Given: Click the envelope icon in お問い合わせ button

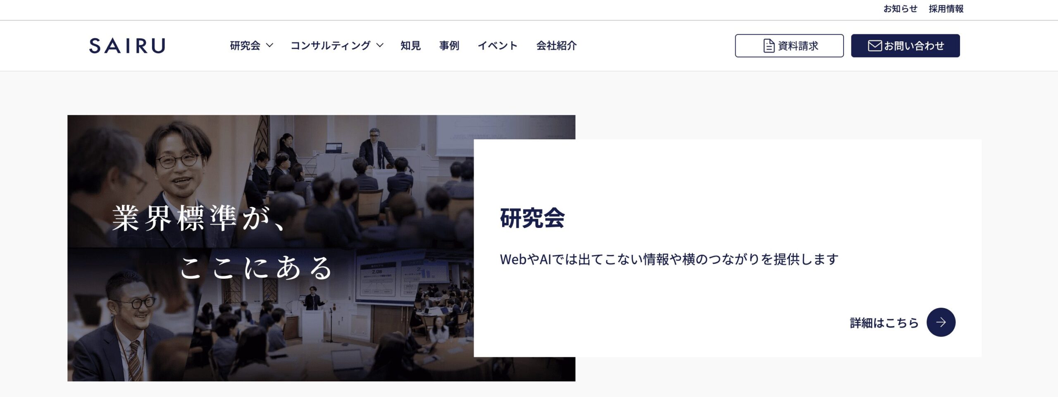Looking at the screenshot, I should [x=875, y=45].
